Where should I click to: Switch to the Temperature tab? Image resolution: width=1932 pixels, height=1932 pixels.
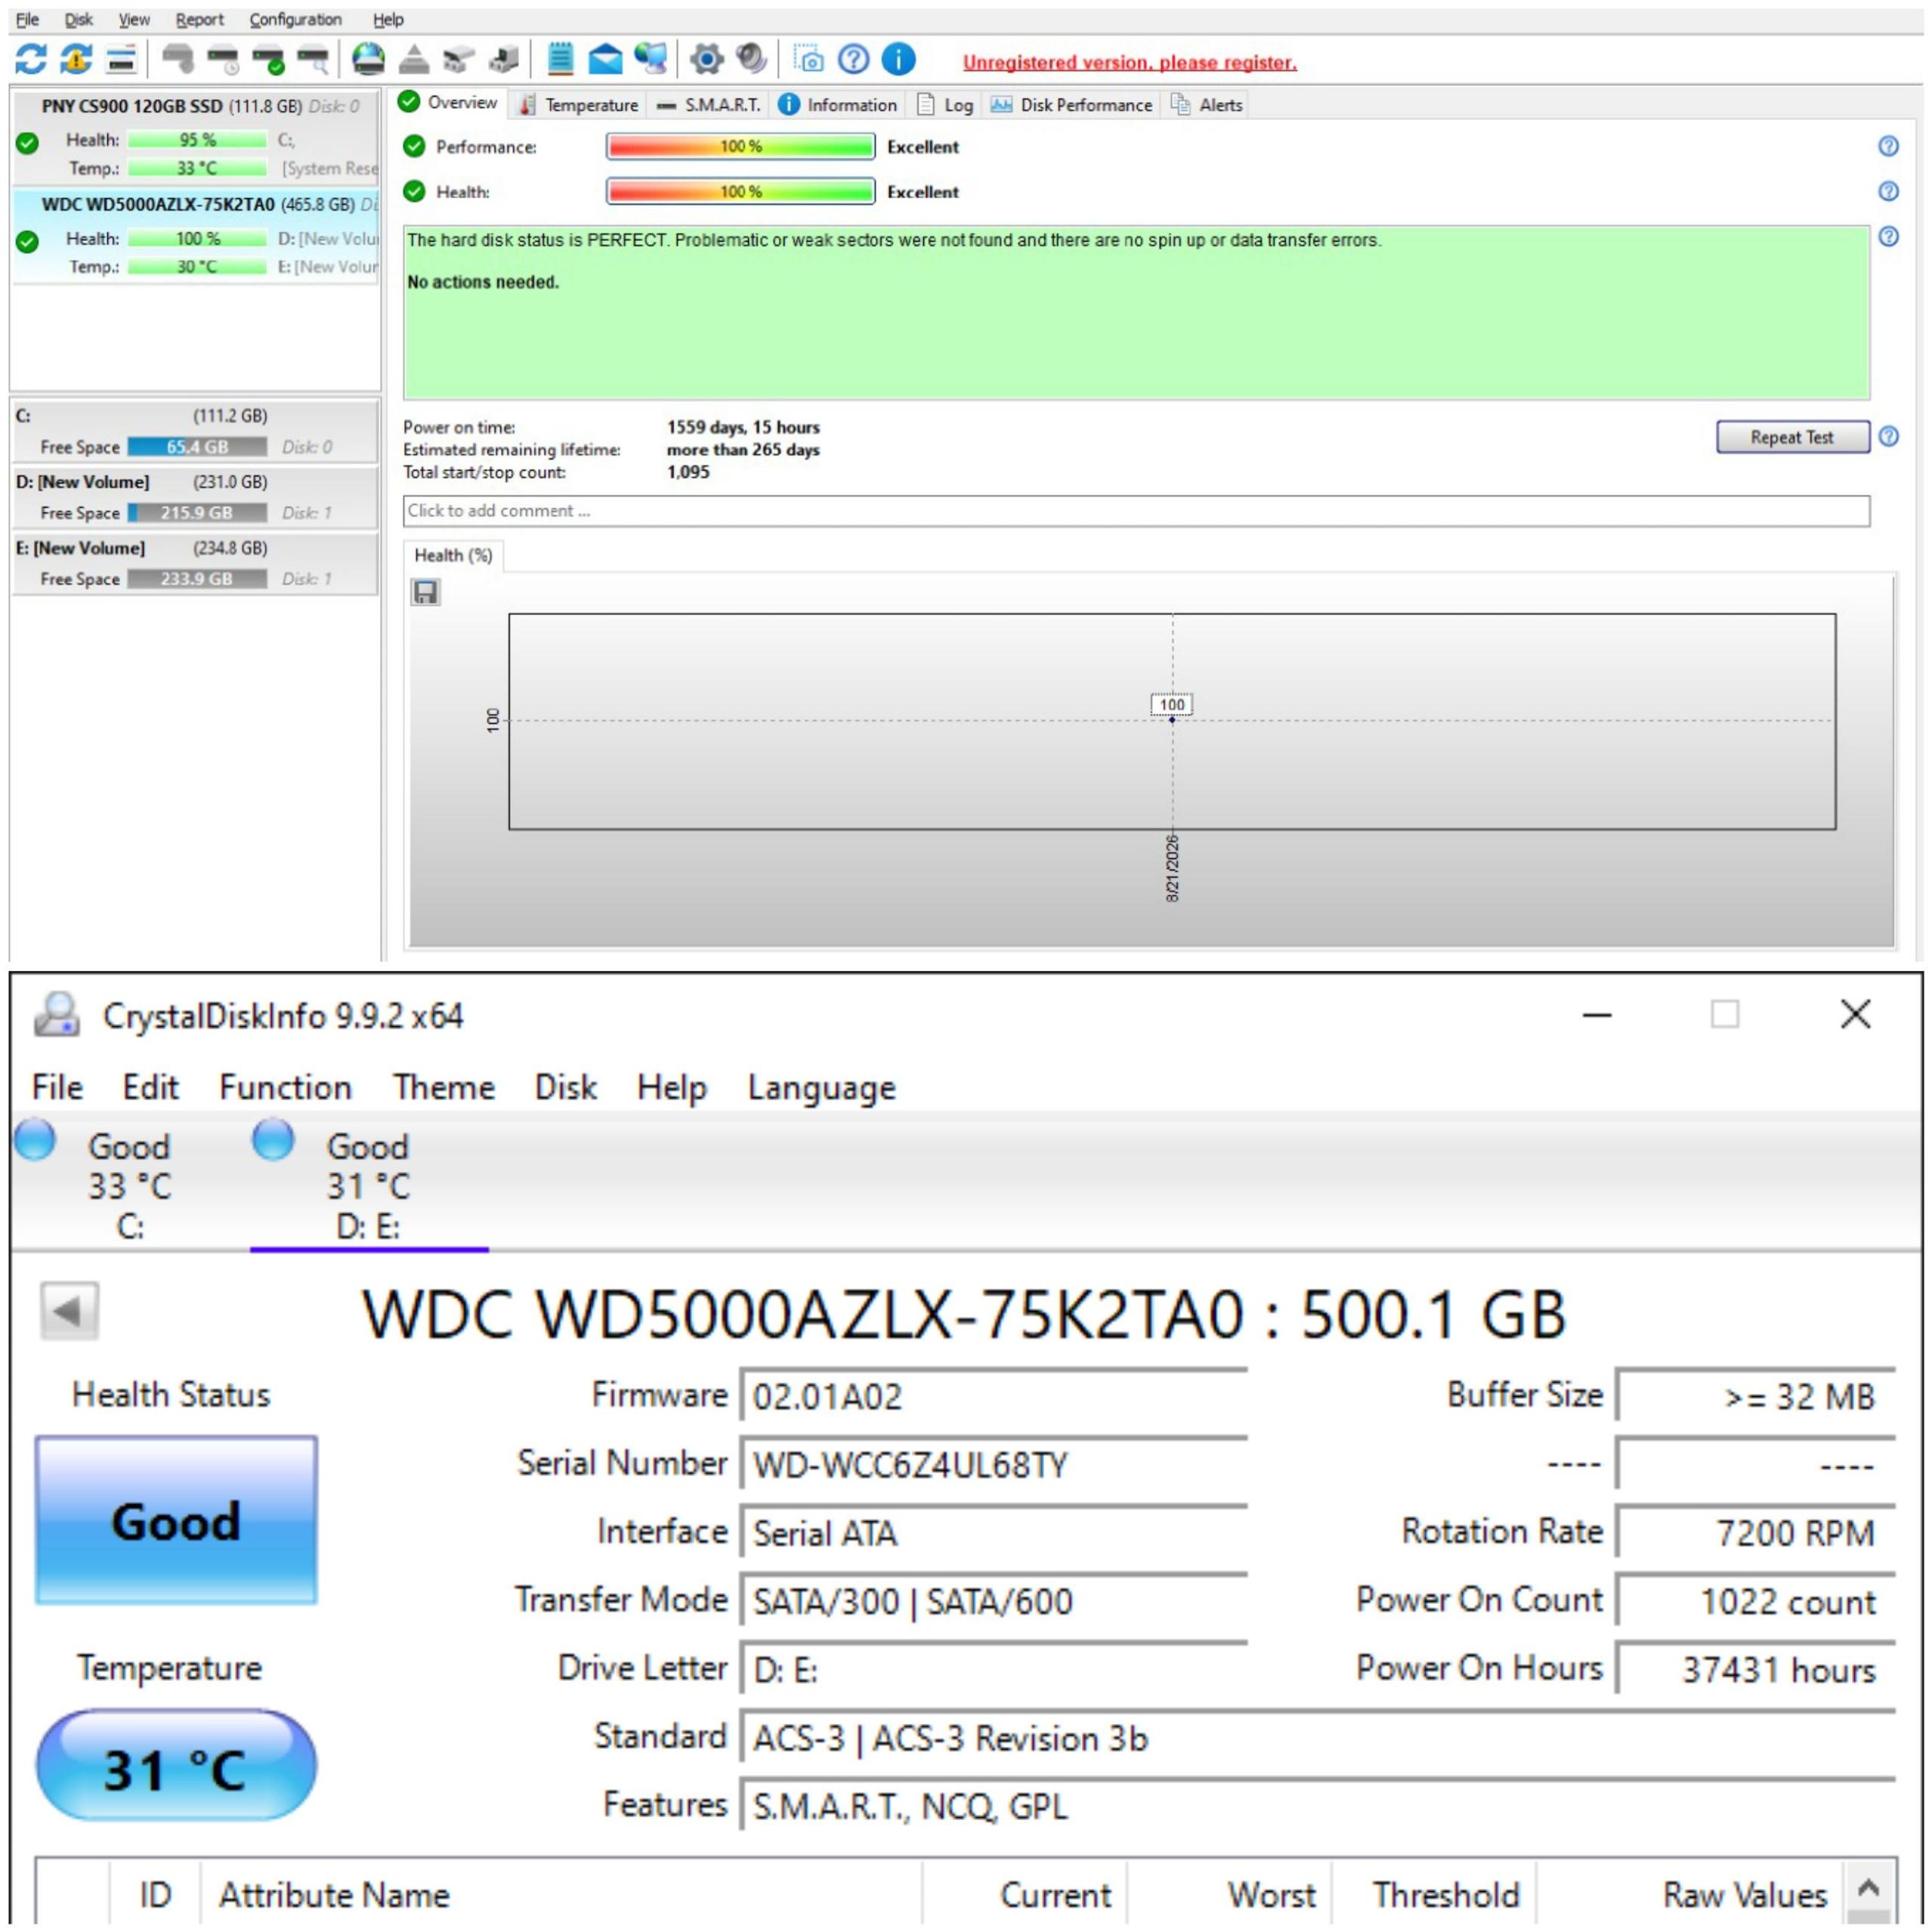(x=579, y=105)
